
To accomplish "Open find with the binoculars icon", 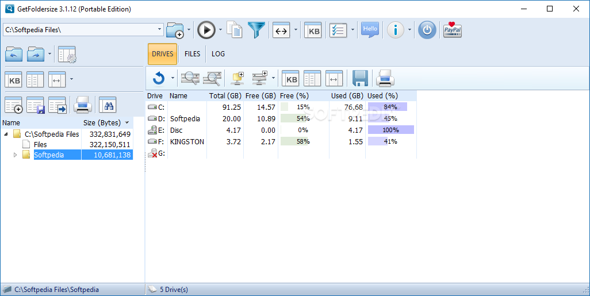I will click(x=108, y=105).
